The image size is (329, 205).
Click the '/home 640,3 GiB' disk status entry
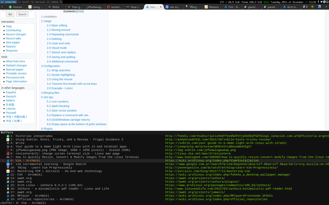(252, 2)
